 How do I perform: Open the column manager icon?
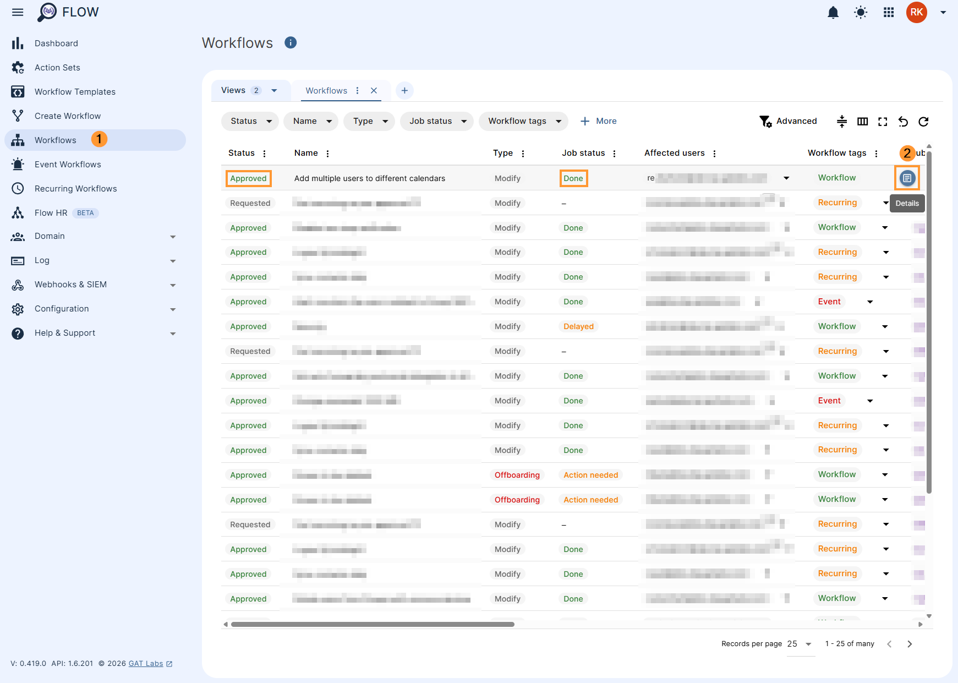click(x=862, y=121)
